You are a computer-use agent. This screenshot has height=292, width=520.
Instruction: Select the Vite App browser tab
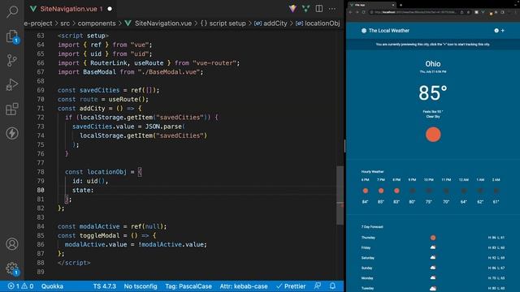(x=371, y=5)
